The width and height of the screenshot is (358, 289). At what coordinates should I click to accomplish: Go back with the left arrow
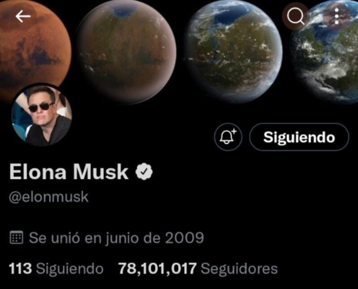[x=23, y=17]
